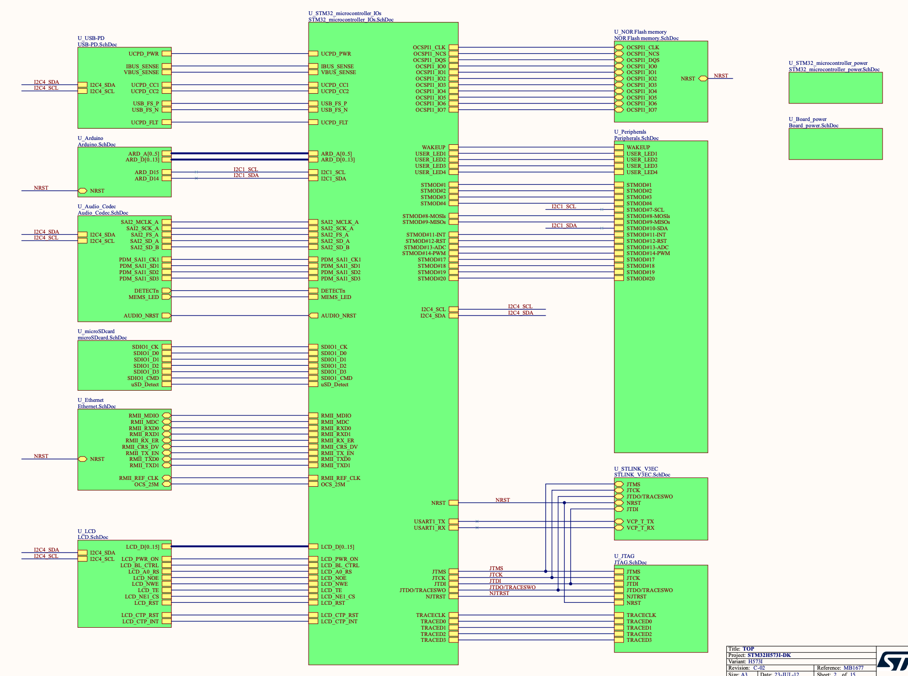The height and width of the screenshot is (676, 908).
Task: Click the microSDcard.SchDoc file name label
Action: tap(102, 338)
